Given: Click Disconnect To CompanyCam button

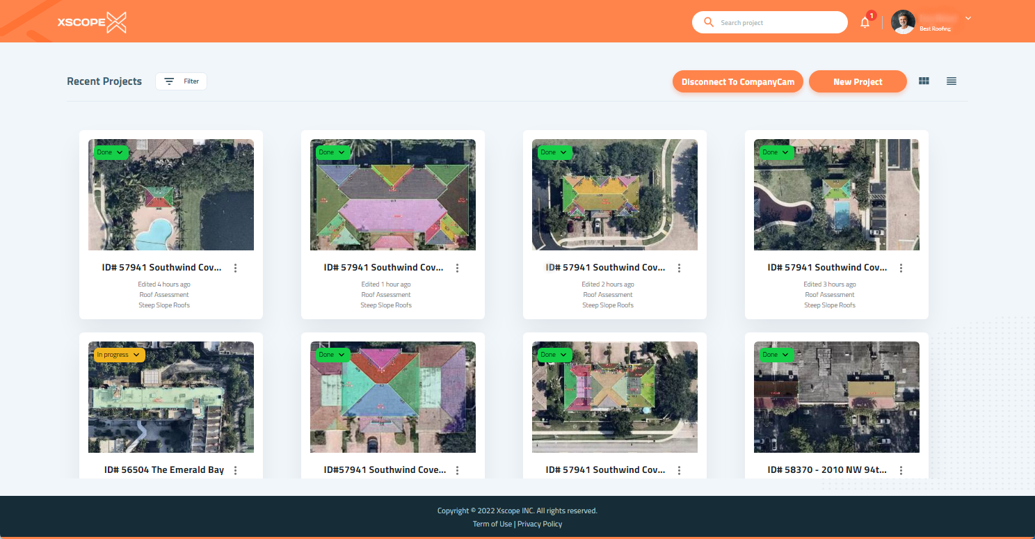Looking at the screenshot, I should [737, 81].
